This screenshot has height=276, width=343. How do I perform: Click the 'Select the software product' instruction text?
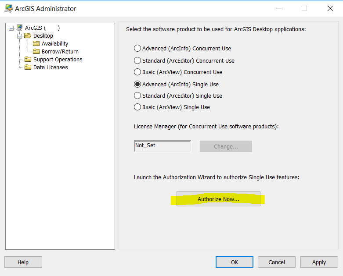(x=216, y=29)
